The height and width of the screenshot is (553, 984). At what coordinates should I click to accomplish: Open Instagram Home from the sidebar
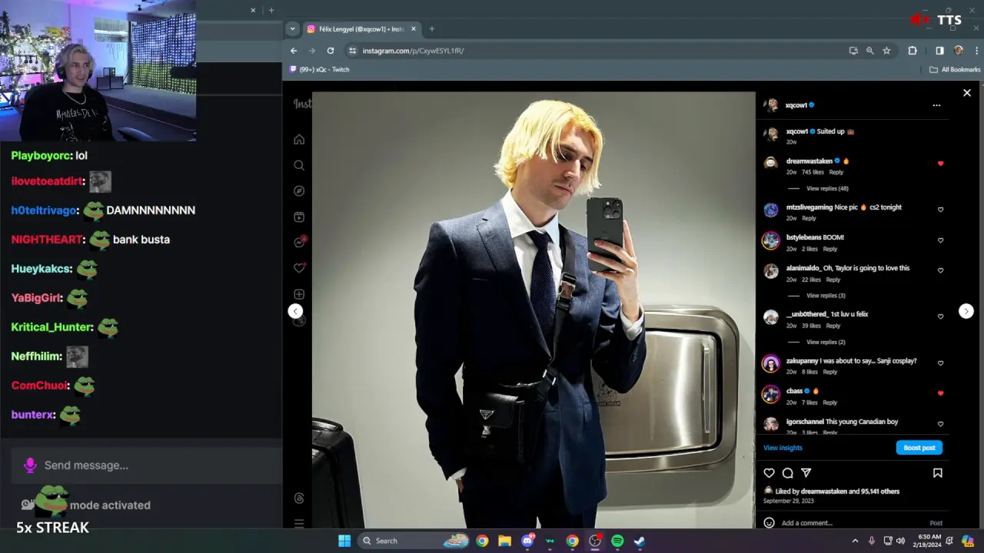(299, 139)
